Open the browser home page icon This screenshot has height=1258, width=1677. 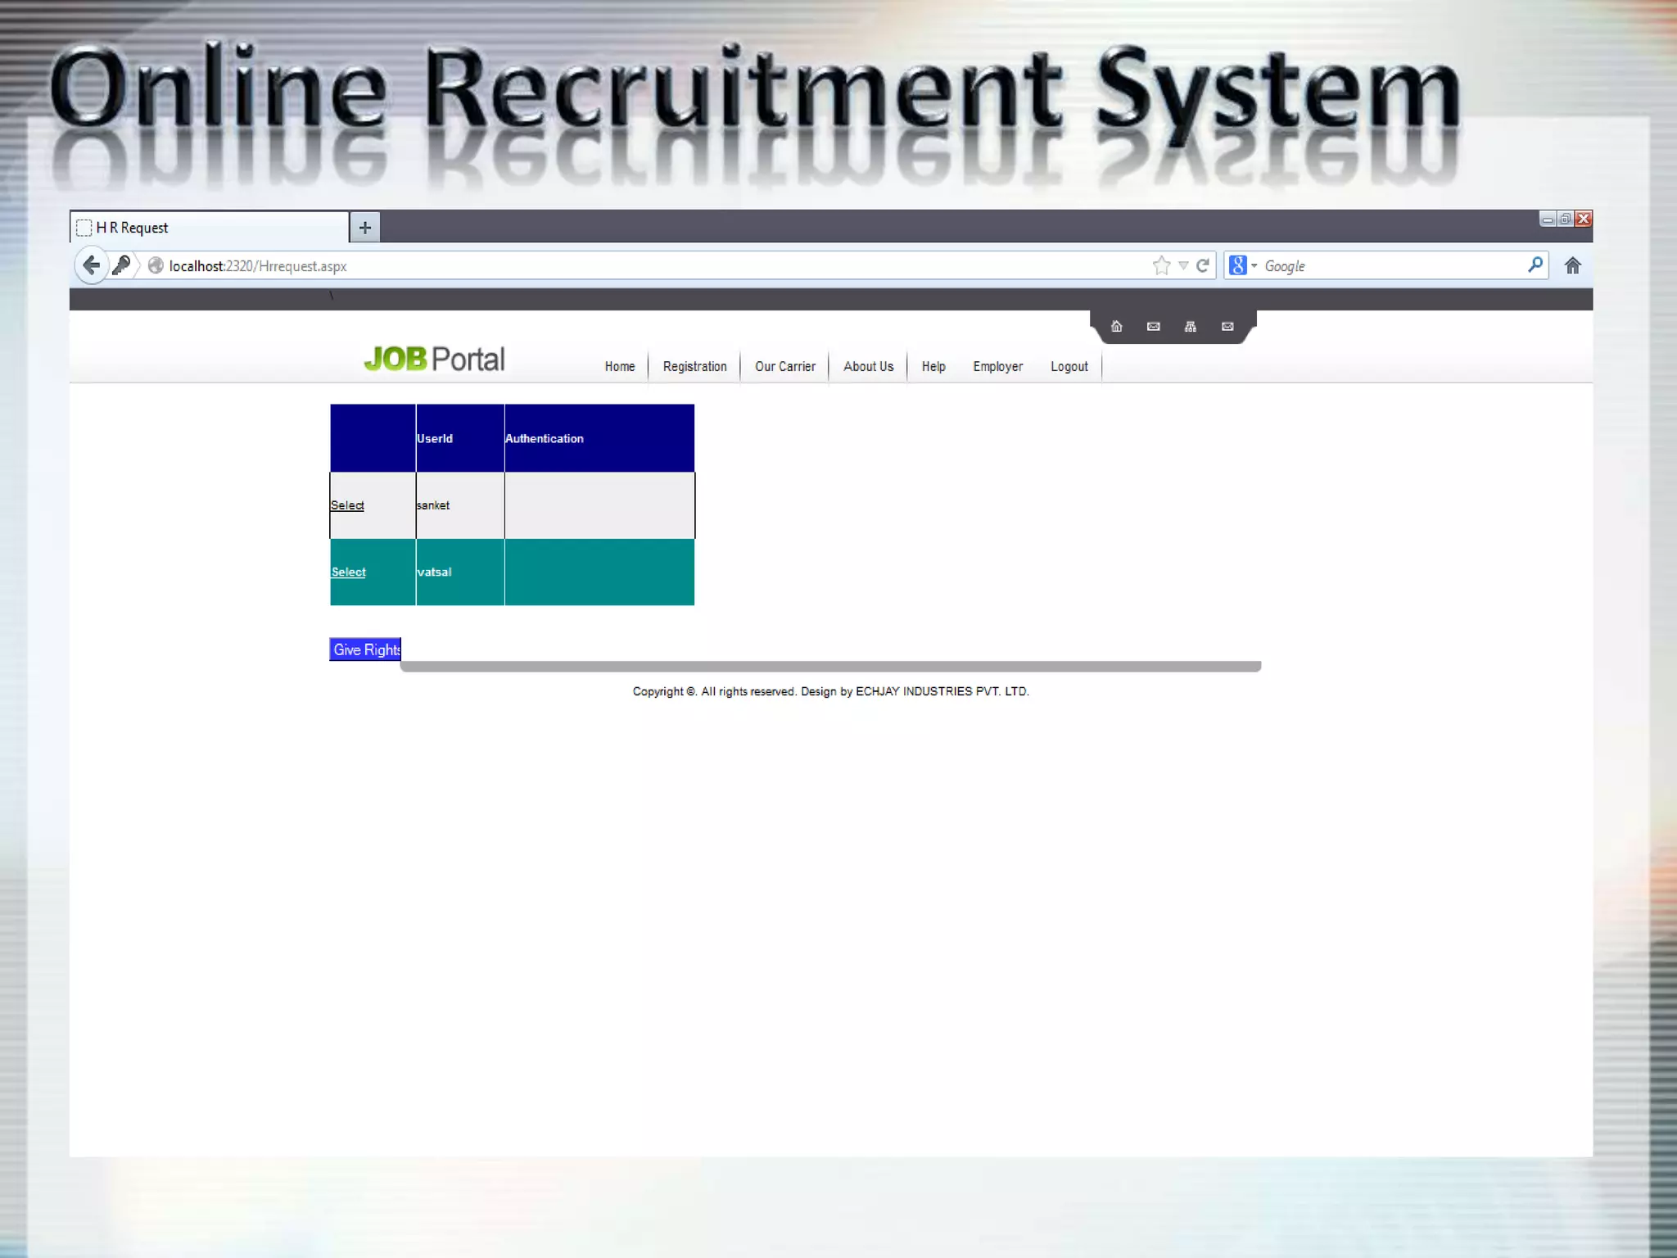coord(1572,265)
